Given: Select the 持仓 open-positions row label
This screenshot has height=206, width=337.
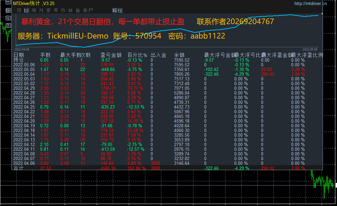Looking at the screenshot, I should click(18, 60).
